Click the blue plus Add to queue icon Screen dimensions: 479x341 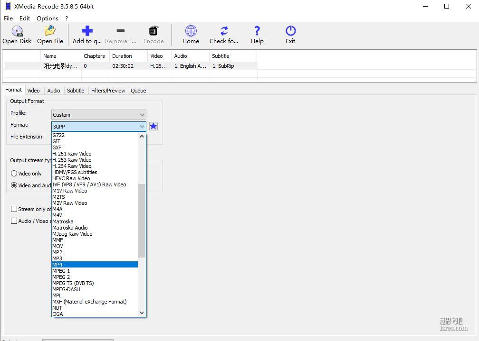pyautogui.click(x=87, y=31)
